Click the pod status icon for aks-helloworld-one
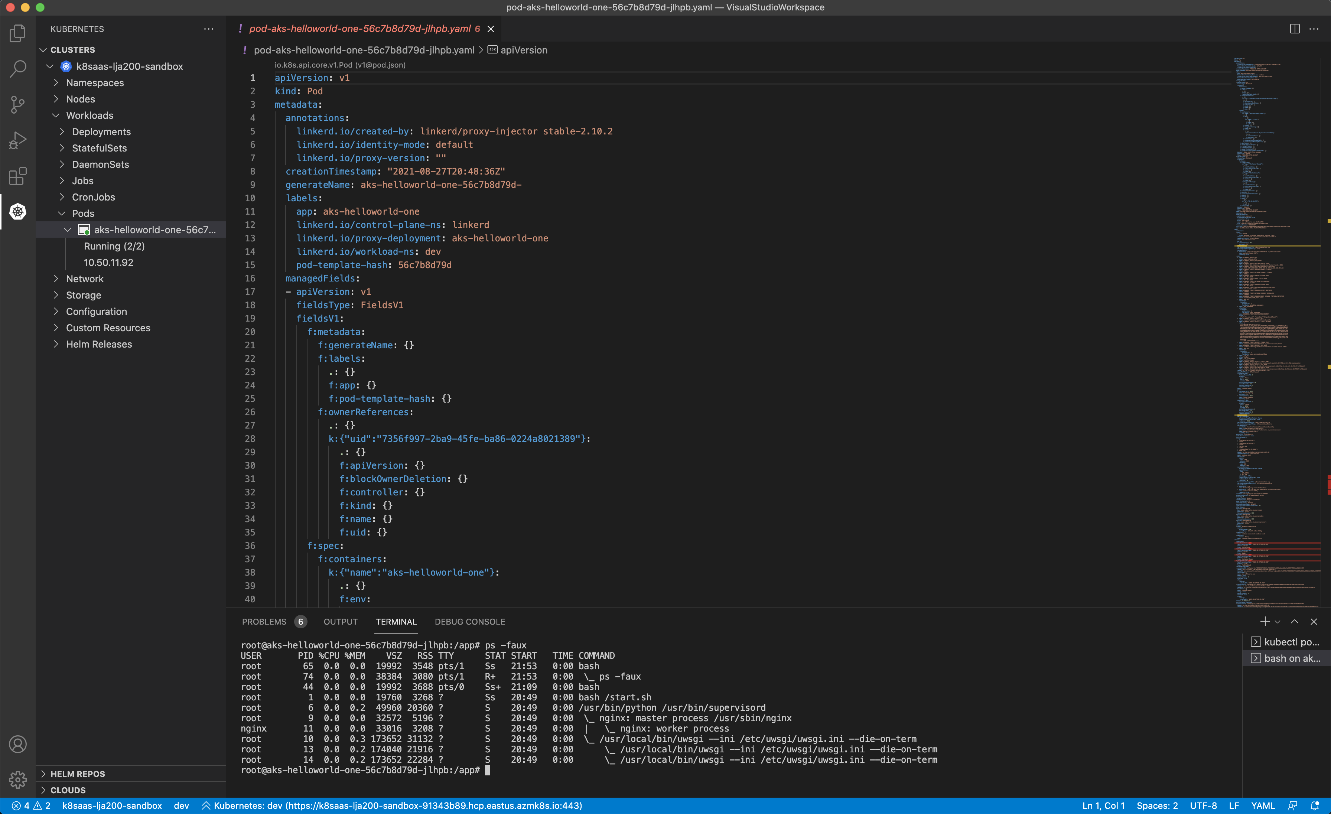The width and height of the screenshot is (1331, 814). [84, 229]
